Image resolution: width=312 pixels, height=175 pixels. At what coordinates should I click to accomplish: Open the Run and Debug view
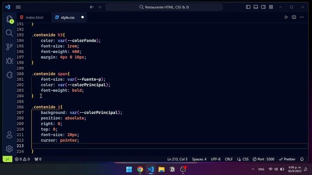pos(9,61)
